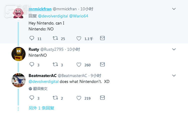Open mrmickfran's profile name link
Image resolution: width=188 pixels, height=113 pixels.
(x=40, y=9)
